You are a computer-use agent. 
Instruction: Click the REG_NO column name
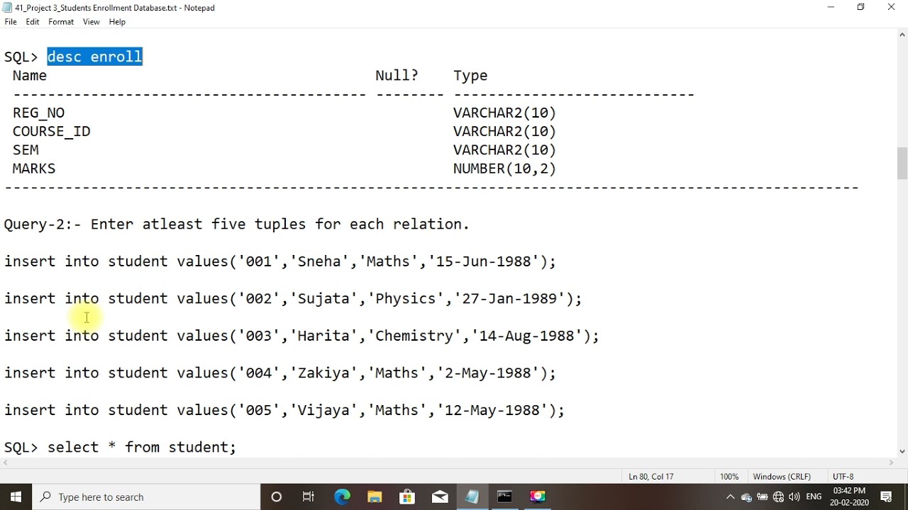click(38, 113)
